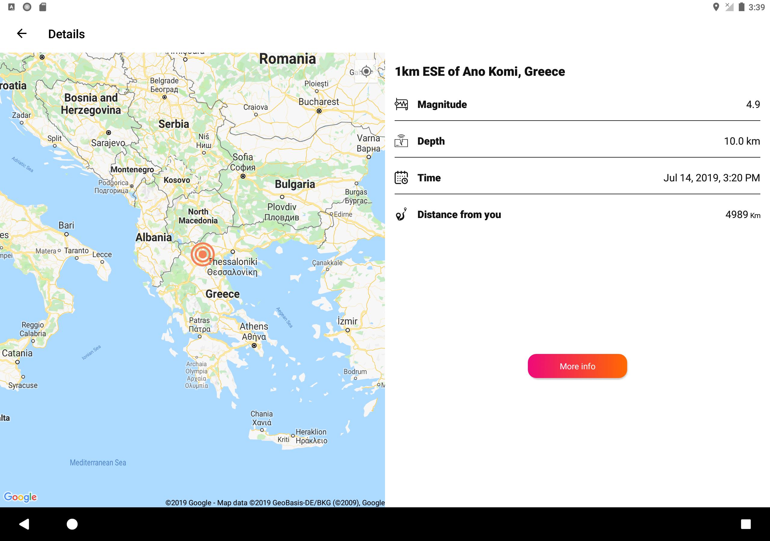Tap the Time calendar icon
This screenshot has width=770, height=541.
(x=402, y=178)
